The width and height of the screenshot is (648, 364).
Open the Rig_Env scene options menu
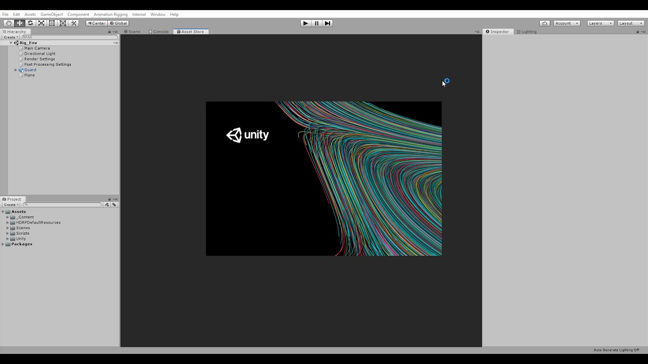coord(115,43)
